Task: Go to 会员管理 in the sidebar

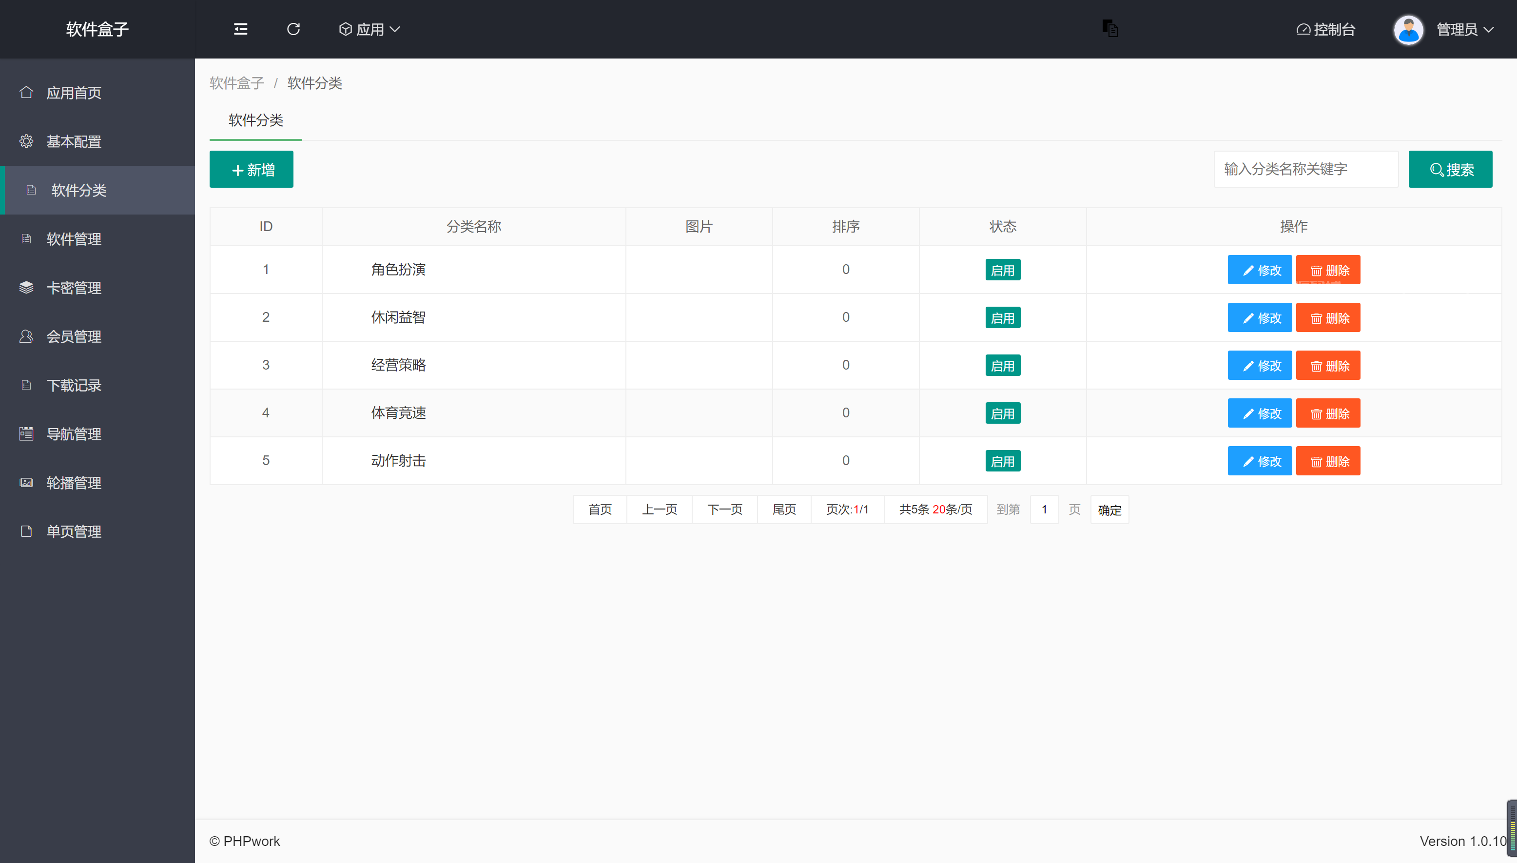Action: pos(74,336)
